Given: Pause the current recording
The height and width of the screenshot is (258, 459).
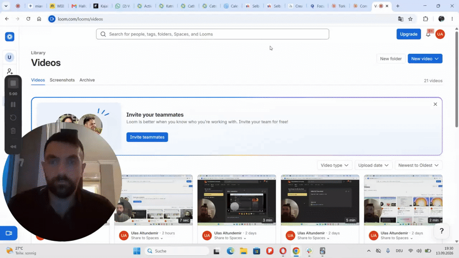Looking at the screenshot, I should coord(13,104).
